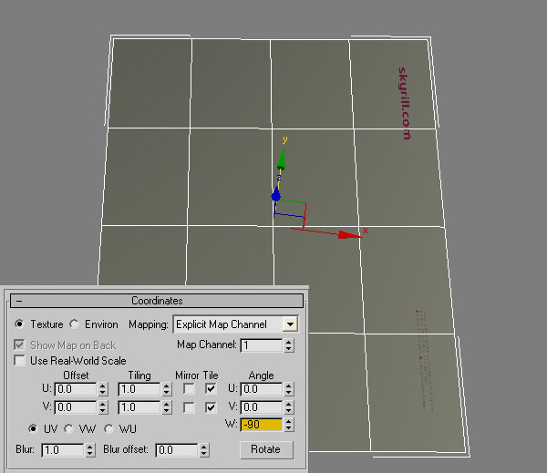This screenshot has height=473, width=547.
Task: Select the WU radio button
Action: [108, 427]
